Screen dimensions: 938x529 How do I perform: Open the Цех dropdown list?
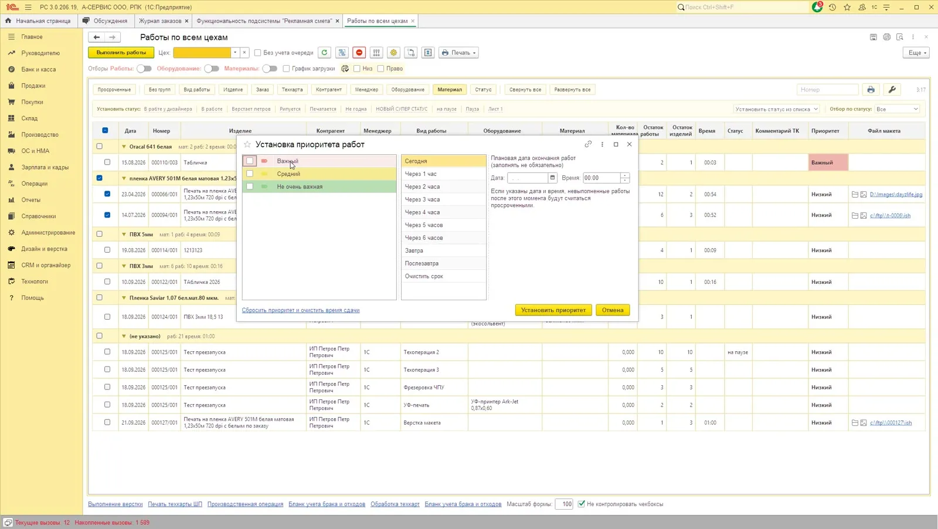click(x=235, y=53)
